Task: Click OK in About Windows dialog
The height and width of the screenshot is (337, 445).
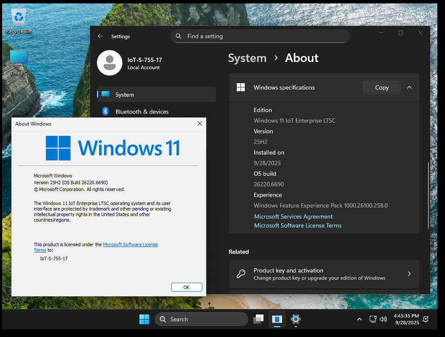Action: [x=187, y=287]
